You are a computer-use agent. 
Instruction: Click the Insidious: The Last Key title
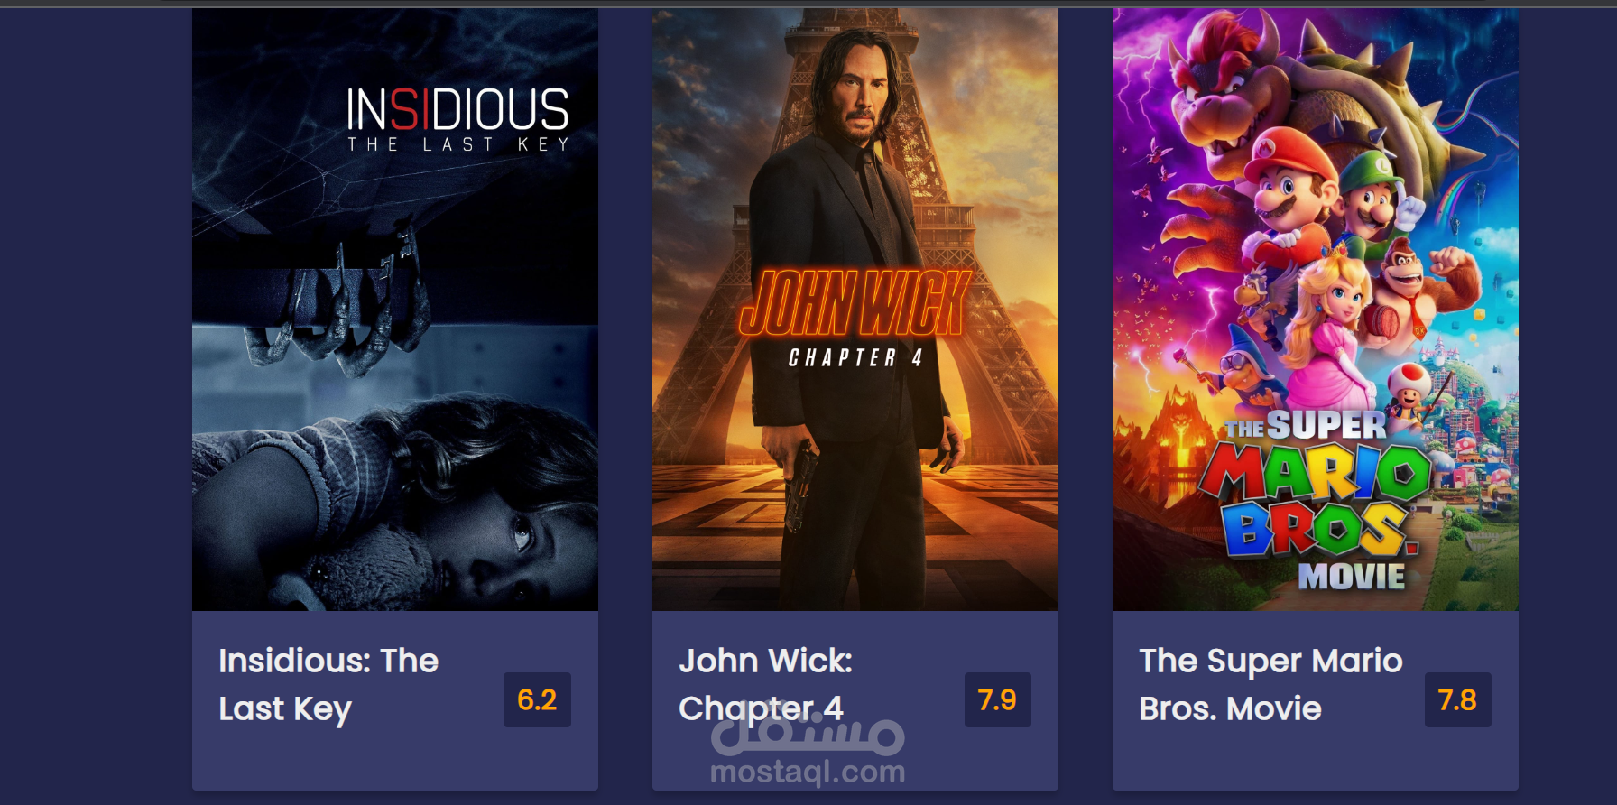[328, 685]
